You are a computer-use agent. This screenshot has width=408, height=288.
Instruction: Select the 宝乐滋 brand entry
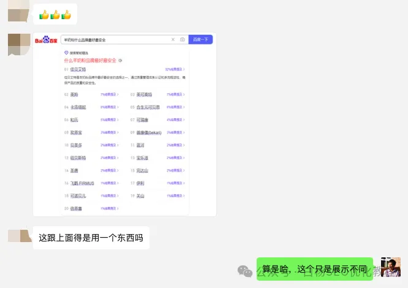(x=142, y=158)
